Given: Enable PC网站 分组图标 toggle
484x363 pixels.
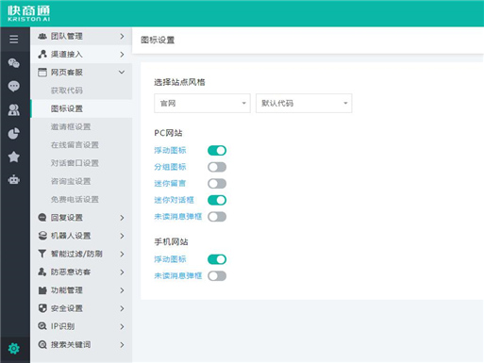Looking at the screenshot, I should point(217,167).
